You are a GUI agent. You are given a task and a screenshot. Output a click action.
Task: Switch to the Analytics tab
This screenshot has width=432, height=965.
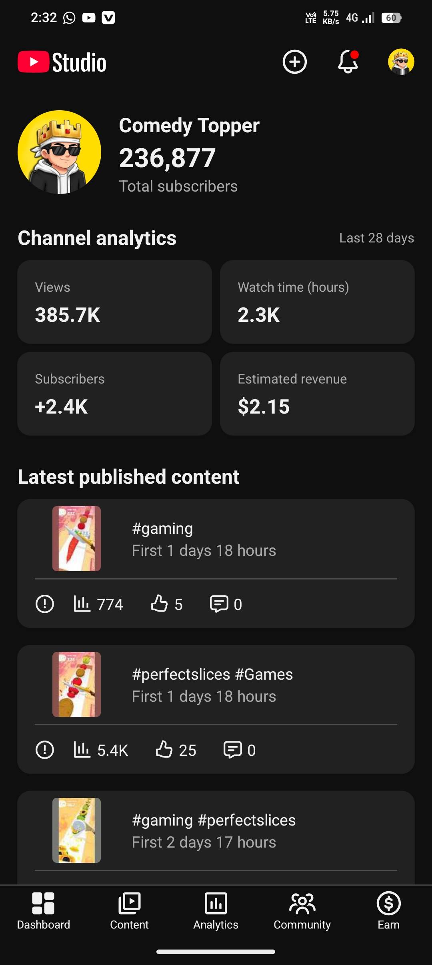pyautogui.click(x=216, y=910)
